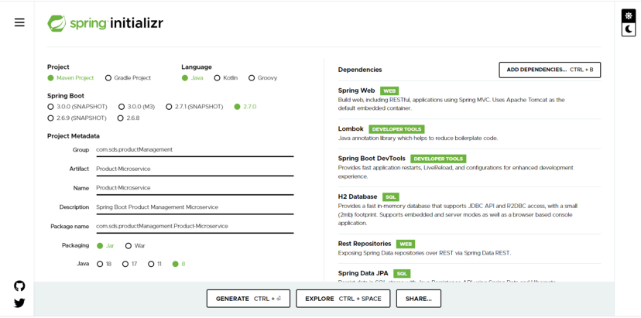Click the Project Metadata heading

click(x=74, y=136)
